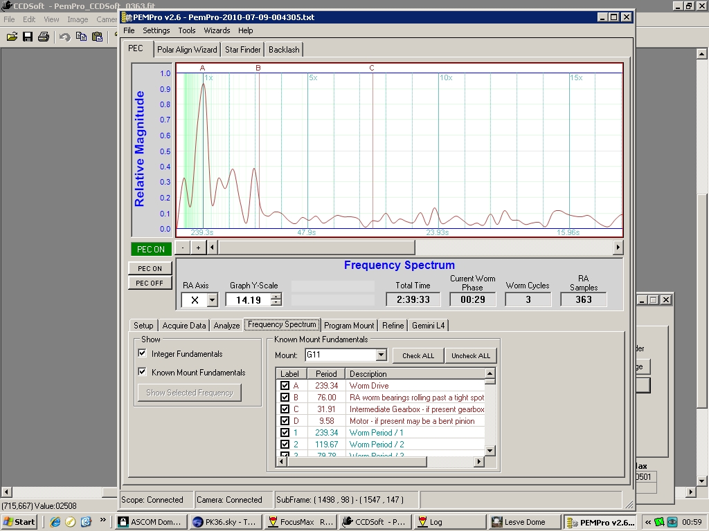Uncheck Worm Period / 1 checkbox

click(x=285, y=432)
